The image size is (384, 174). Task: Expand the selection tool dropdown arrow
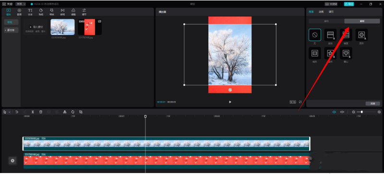pos(9,112)
